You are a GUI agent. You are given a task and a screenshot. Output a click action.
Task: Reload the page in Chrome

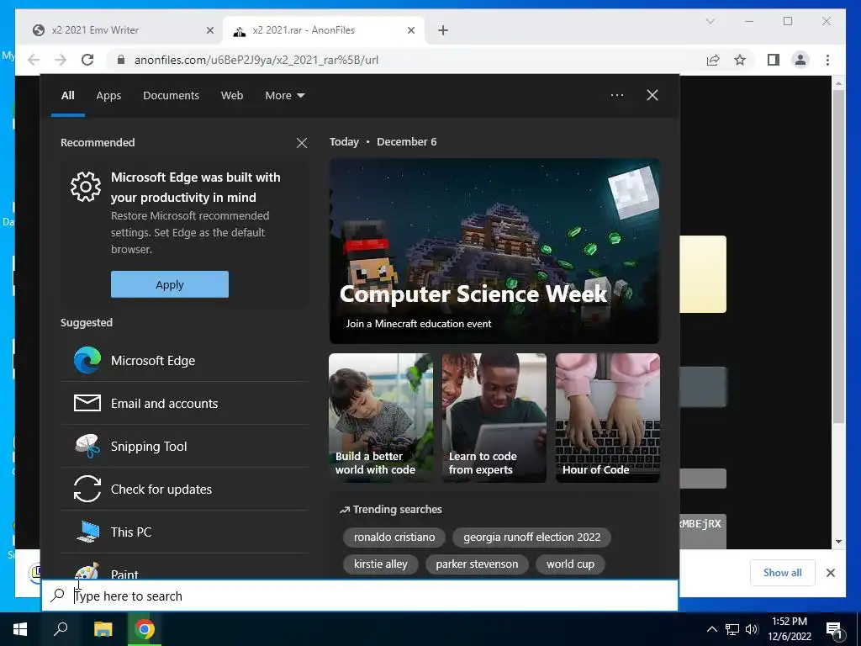(87, 60)
